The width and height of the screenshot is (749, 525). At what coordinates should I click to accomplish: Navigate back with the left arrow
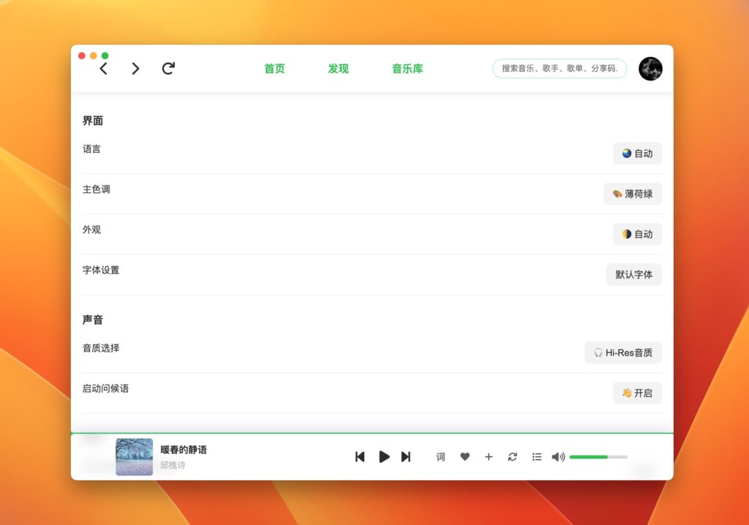[x=103, y=68]
